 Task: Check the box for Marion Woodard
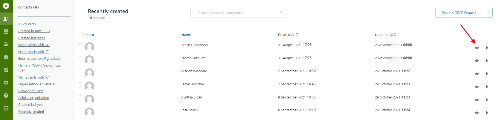80,71
